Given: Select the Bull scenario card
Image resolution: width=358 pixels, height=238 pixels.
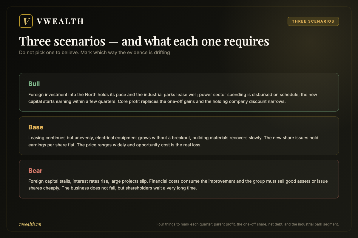Looking at the screenshot, I should pyautogui.click(x=179, y=92).
